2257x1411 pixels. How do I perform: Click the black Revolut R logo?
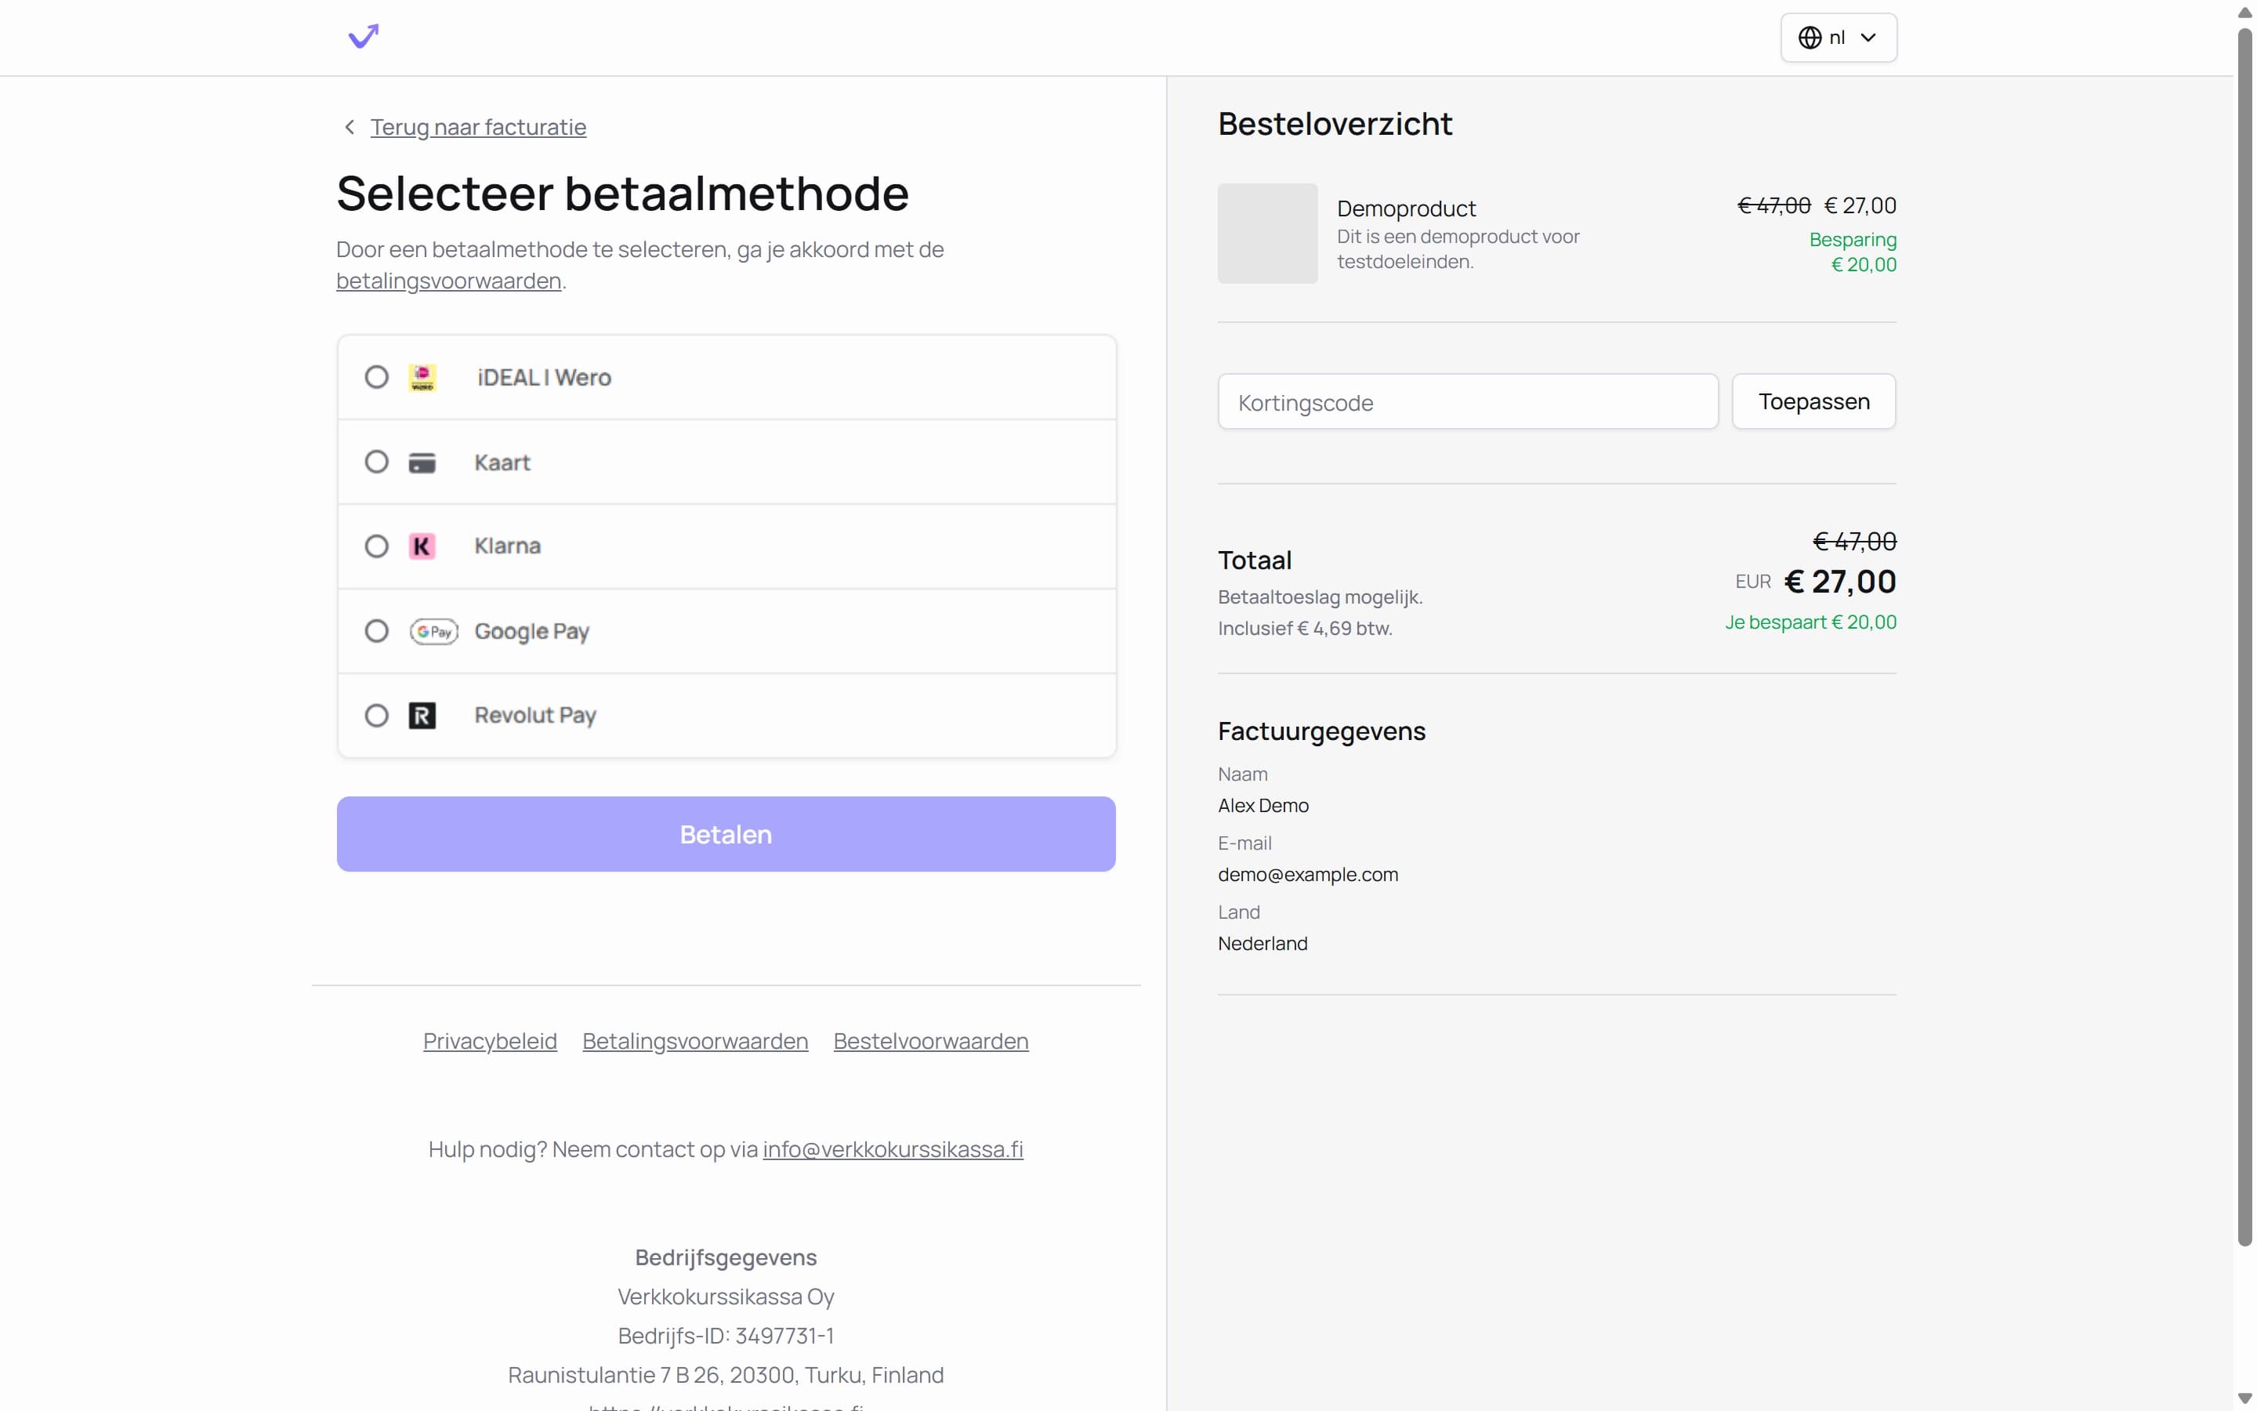coord(422,716)
